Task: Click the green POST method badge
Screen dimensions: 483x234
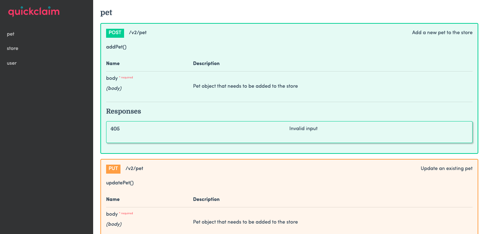Action: 115,33
